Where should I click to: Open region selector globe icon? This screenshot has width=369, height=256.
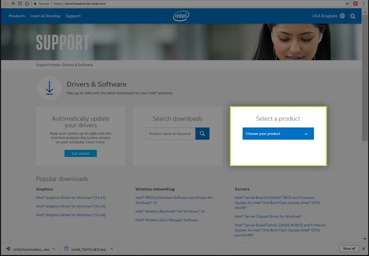(x=342, y=16)
